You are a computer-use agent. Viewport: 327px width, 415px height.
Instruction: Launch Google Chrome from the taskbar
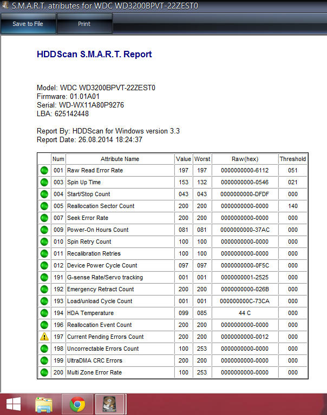(x=77, y=404)
